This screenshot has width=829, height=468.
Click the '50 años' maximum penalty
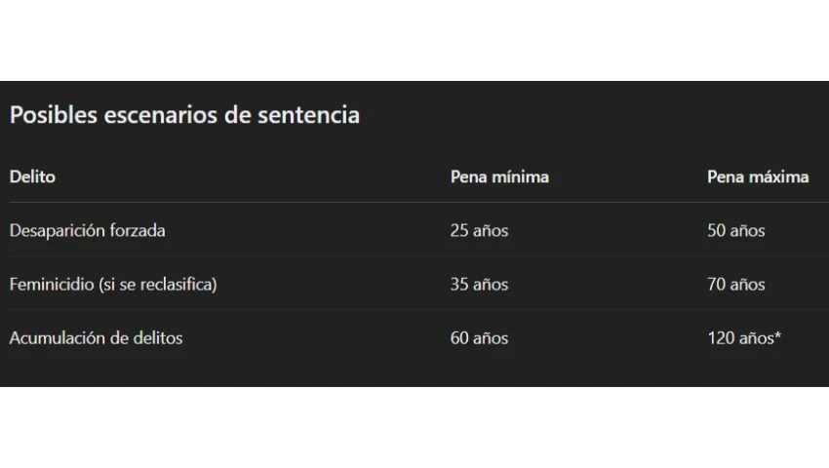point(735,231)
